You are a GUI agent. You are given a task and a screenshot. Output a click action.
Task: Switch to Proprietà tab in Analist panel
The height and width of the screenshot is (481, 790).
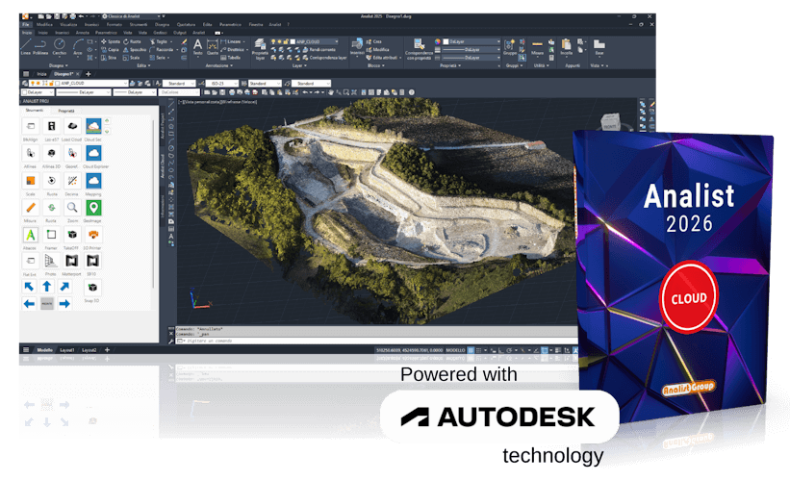66,111
